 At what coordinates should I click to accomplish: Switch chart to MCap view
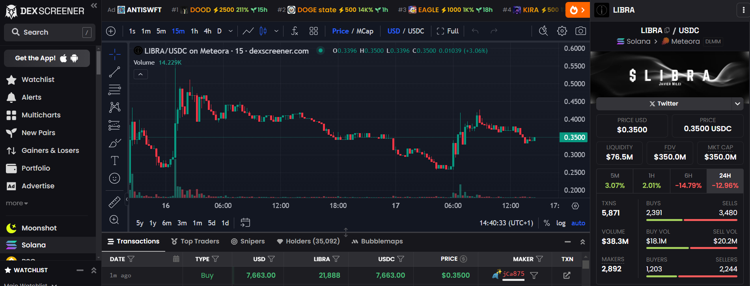pos(365,31)
